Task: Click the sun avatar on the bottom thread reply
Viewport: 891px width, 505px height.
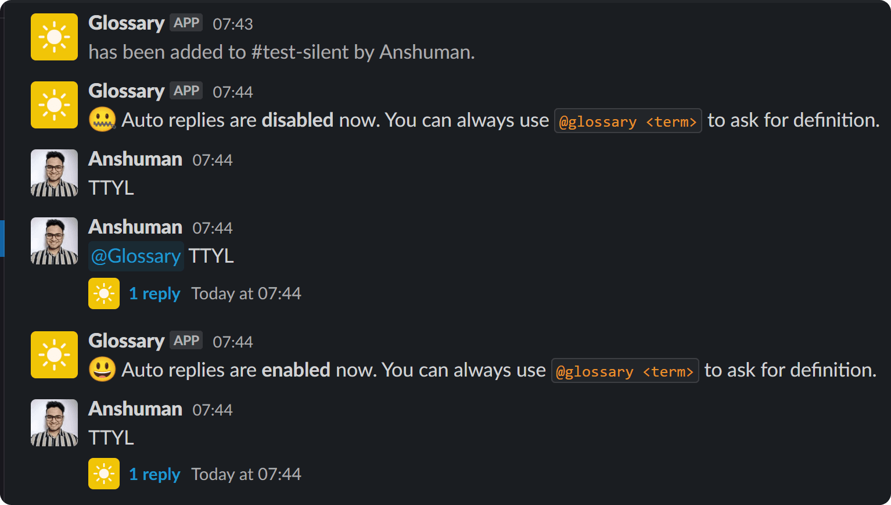Action: tap(103, 474)
